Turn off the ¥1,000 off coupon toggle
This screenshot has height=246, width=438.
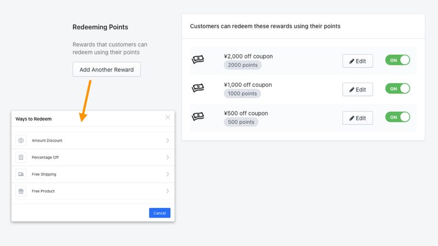(x=397, y=89)
